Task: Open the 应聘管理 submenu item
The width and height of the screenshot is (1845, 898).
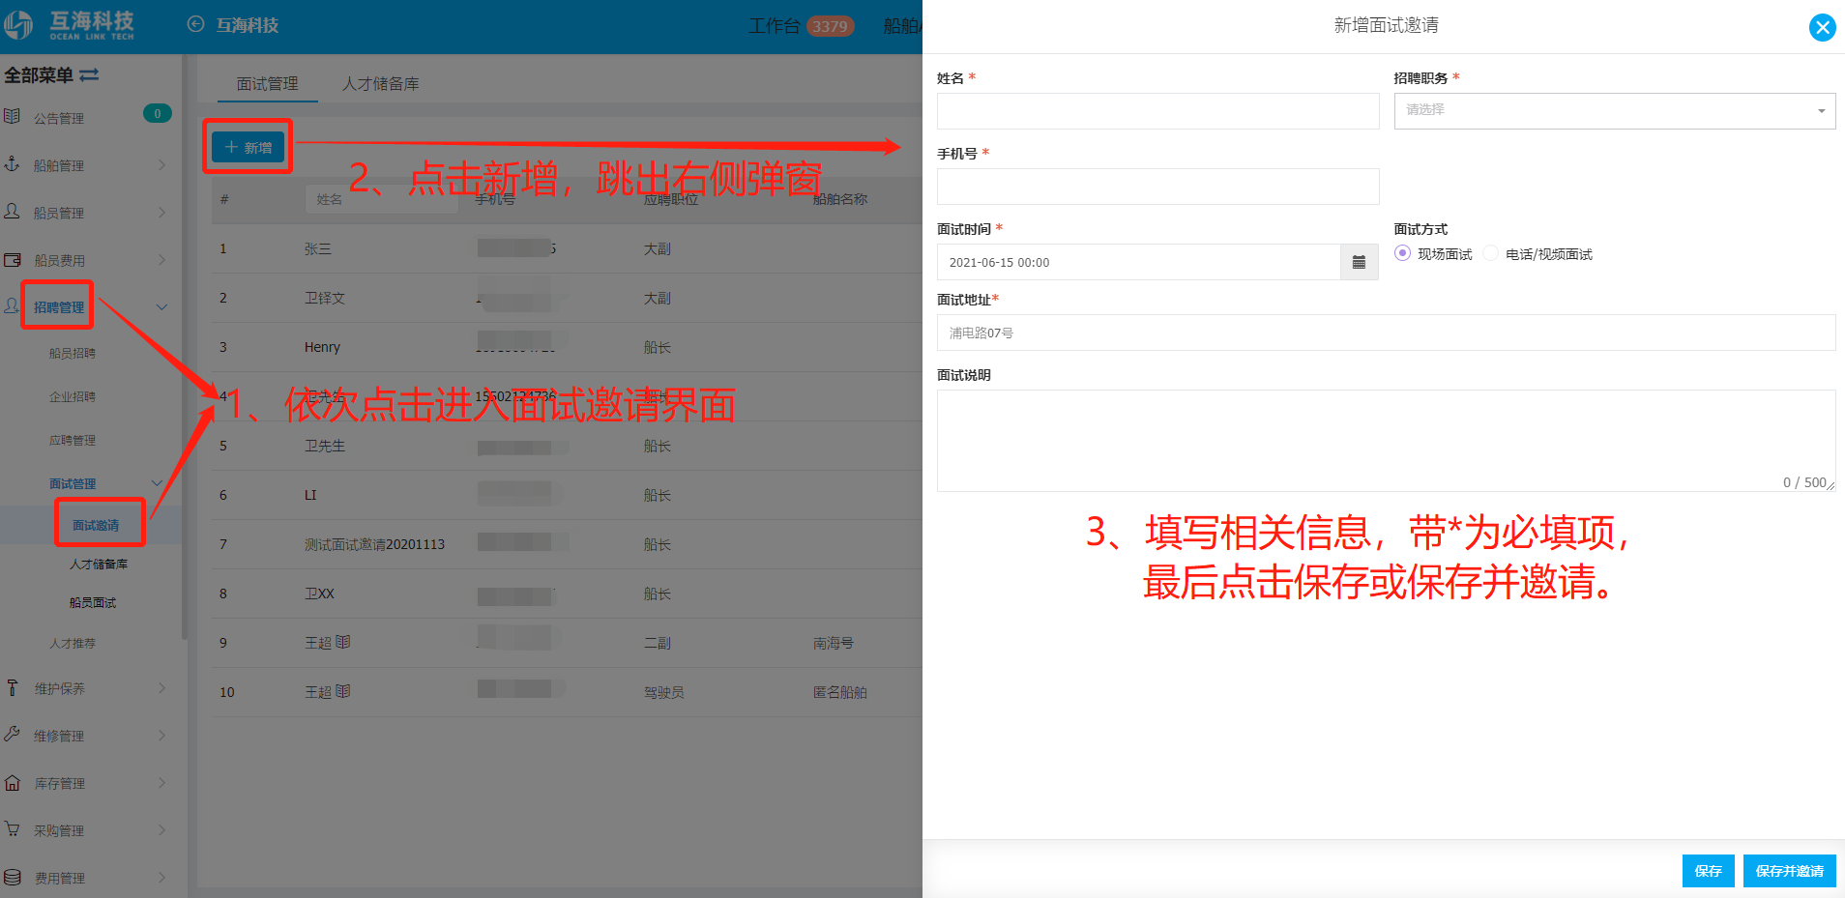Action: coord(73,440)
